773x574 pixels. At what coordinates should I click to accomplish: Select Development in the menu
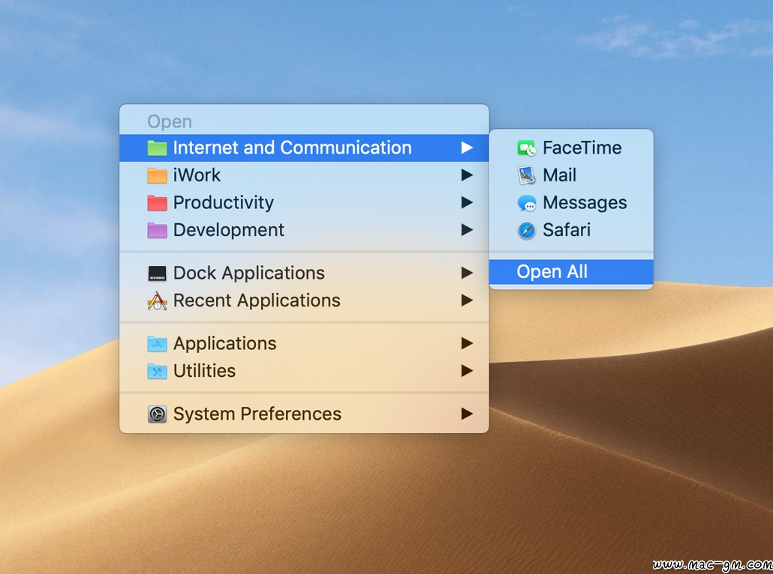pos(228,230)
